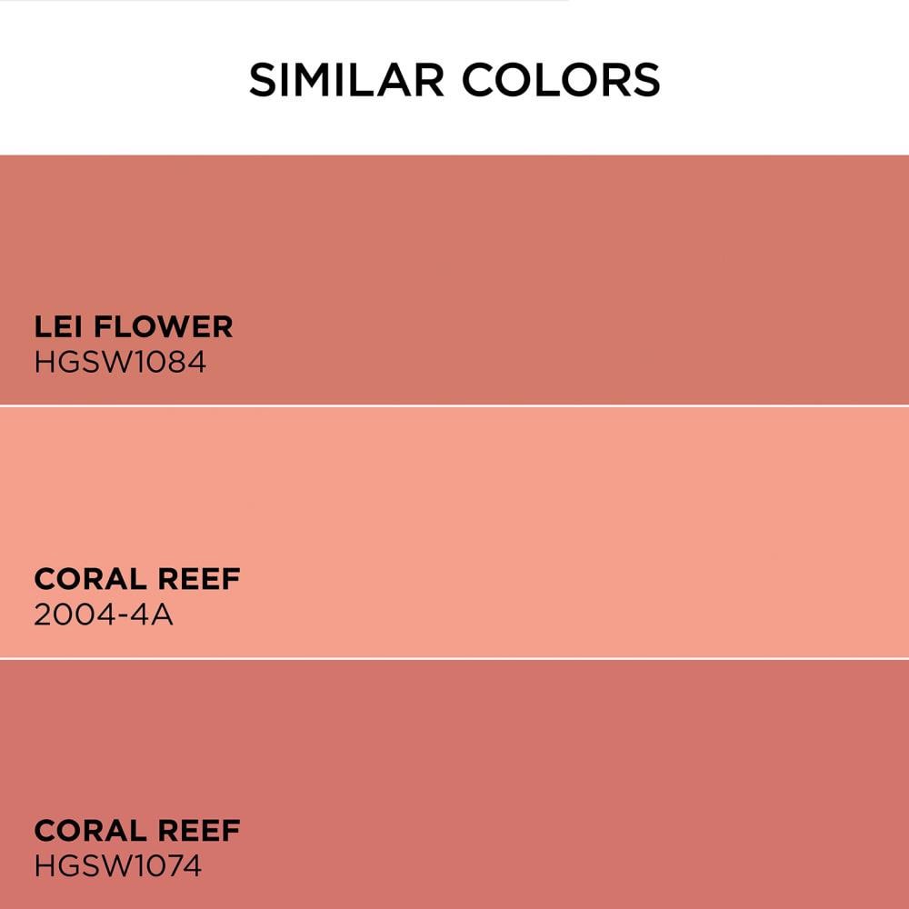Select the Lei Flower color swatch

[x=454, y=279]
